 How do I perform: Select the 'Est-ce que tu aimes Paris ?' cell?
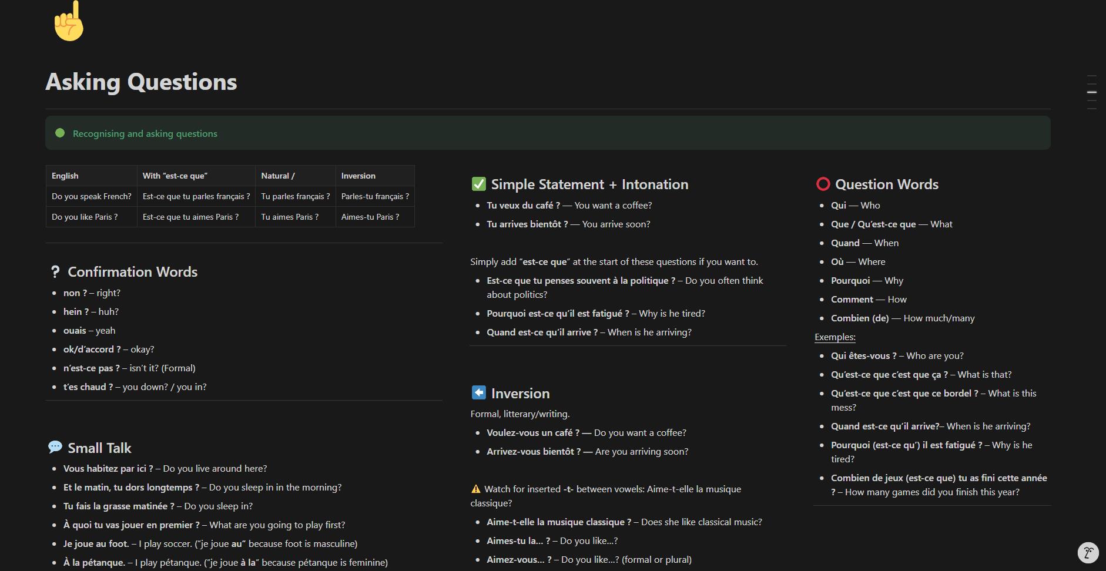click(190, 217)
